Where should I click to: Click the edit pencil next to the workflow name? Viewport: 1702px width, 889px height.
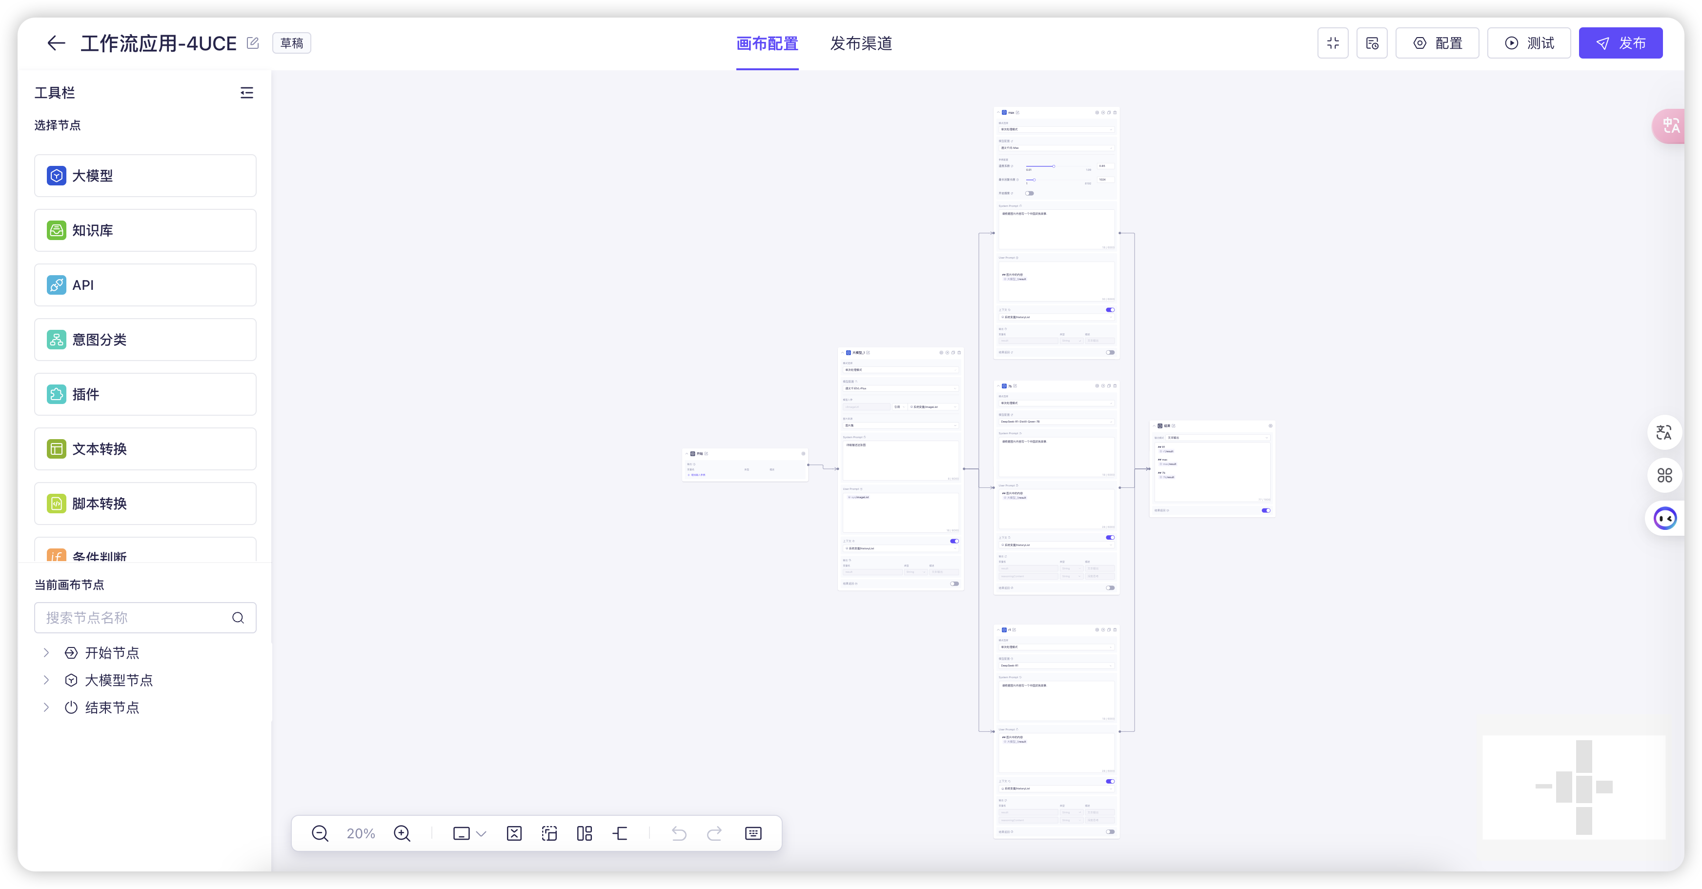(x=252, y=43)
